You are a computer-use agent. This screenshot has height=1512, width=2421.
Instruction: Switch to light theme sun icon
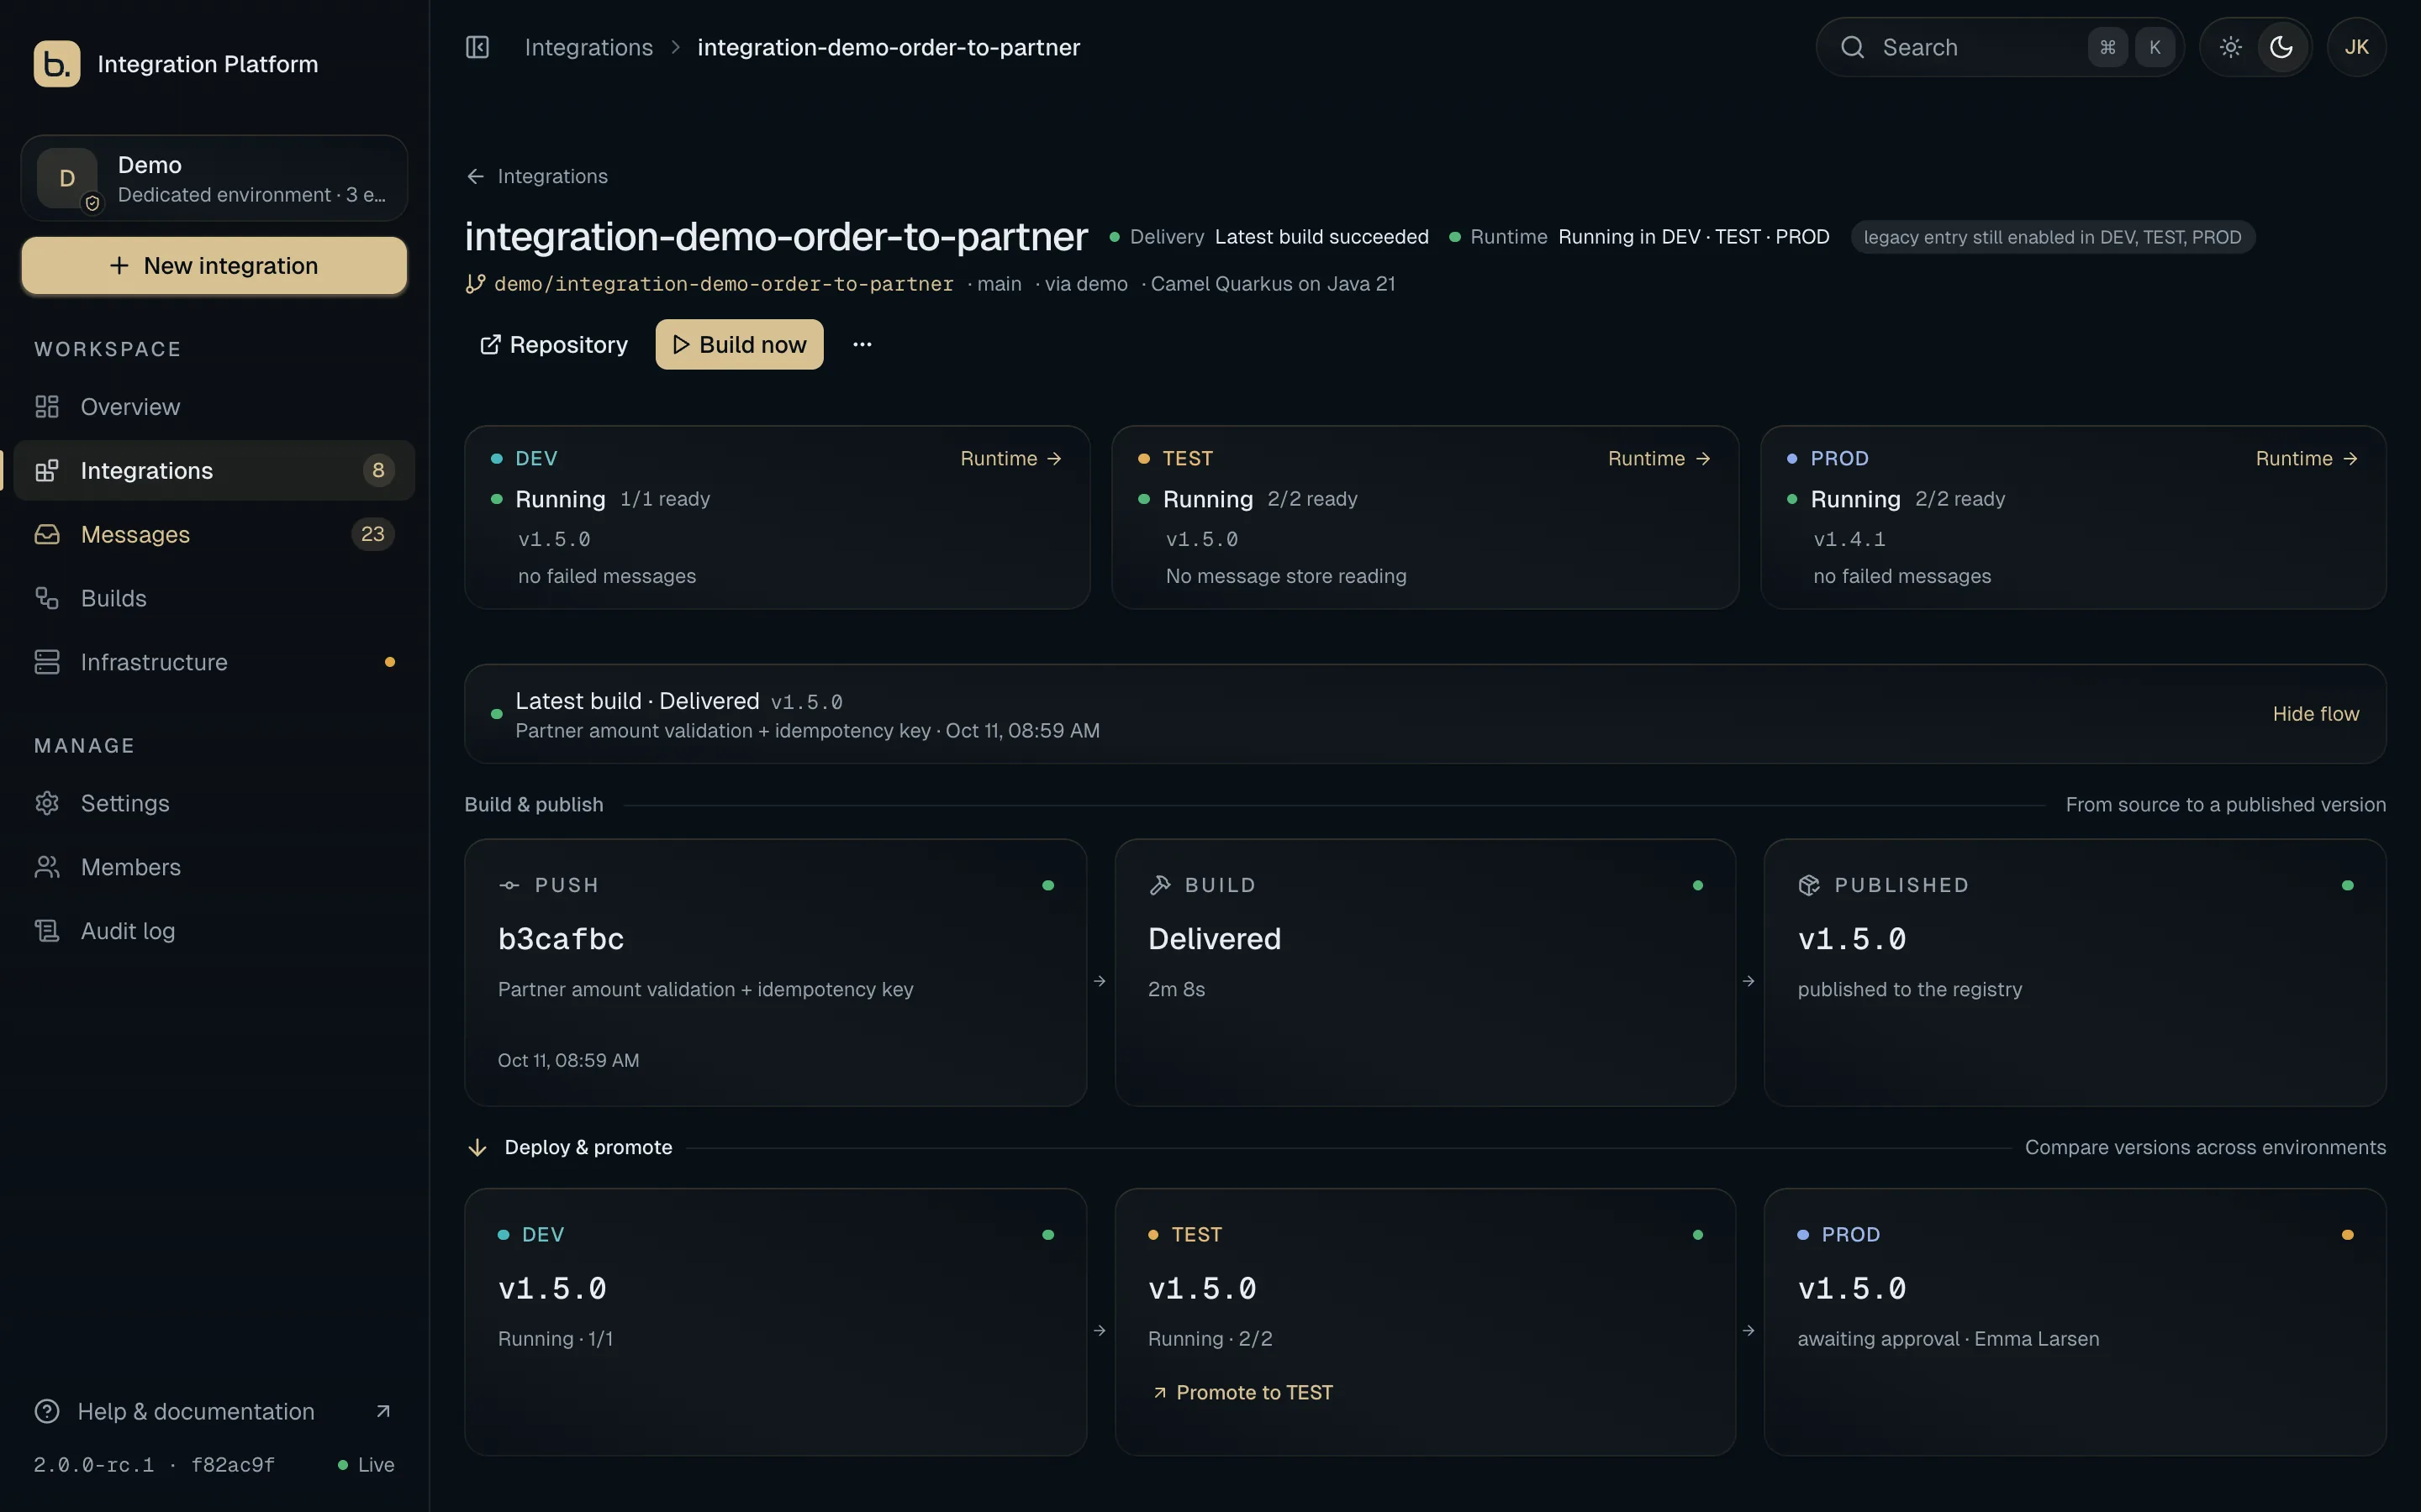coord(2230,47)
